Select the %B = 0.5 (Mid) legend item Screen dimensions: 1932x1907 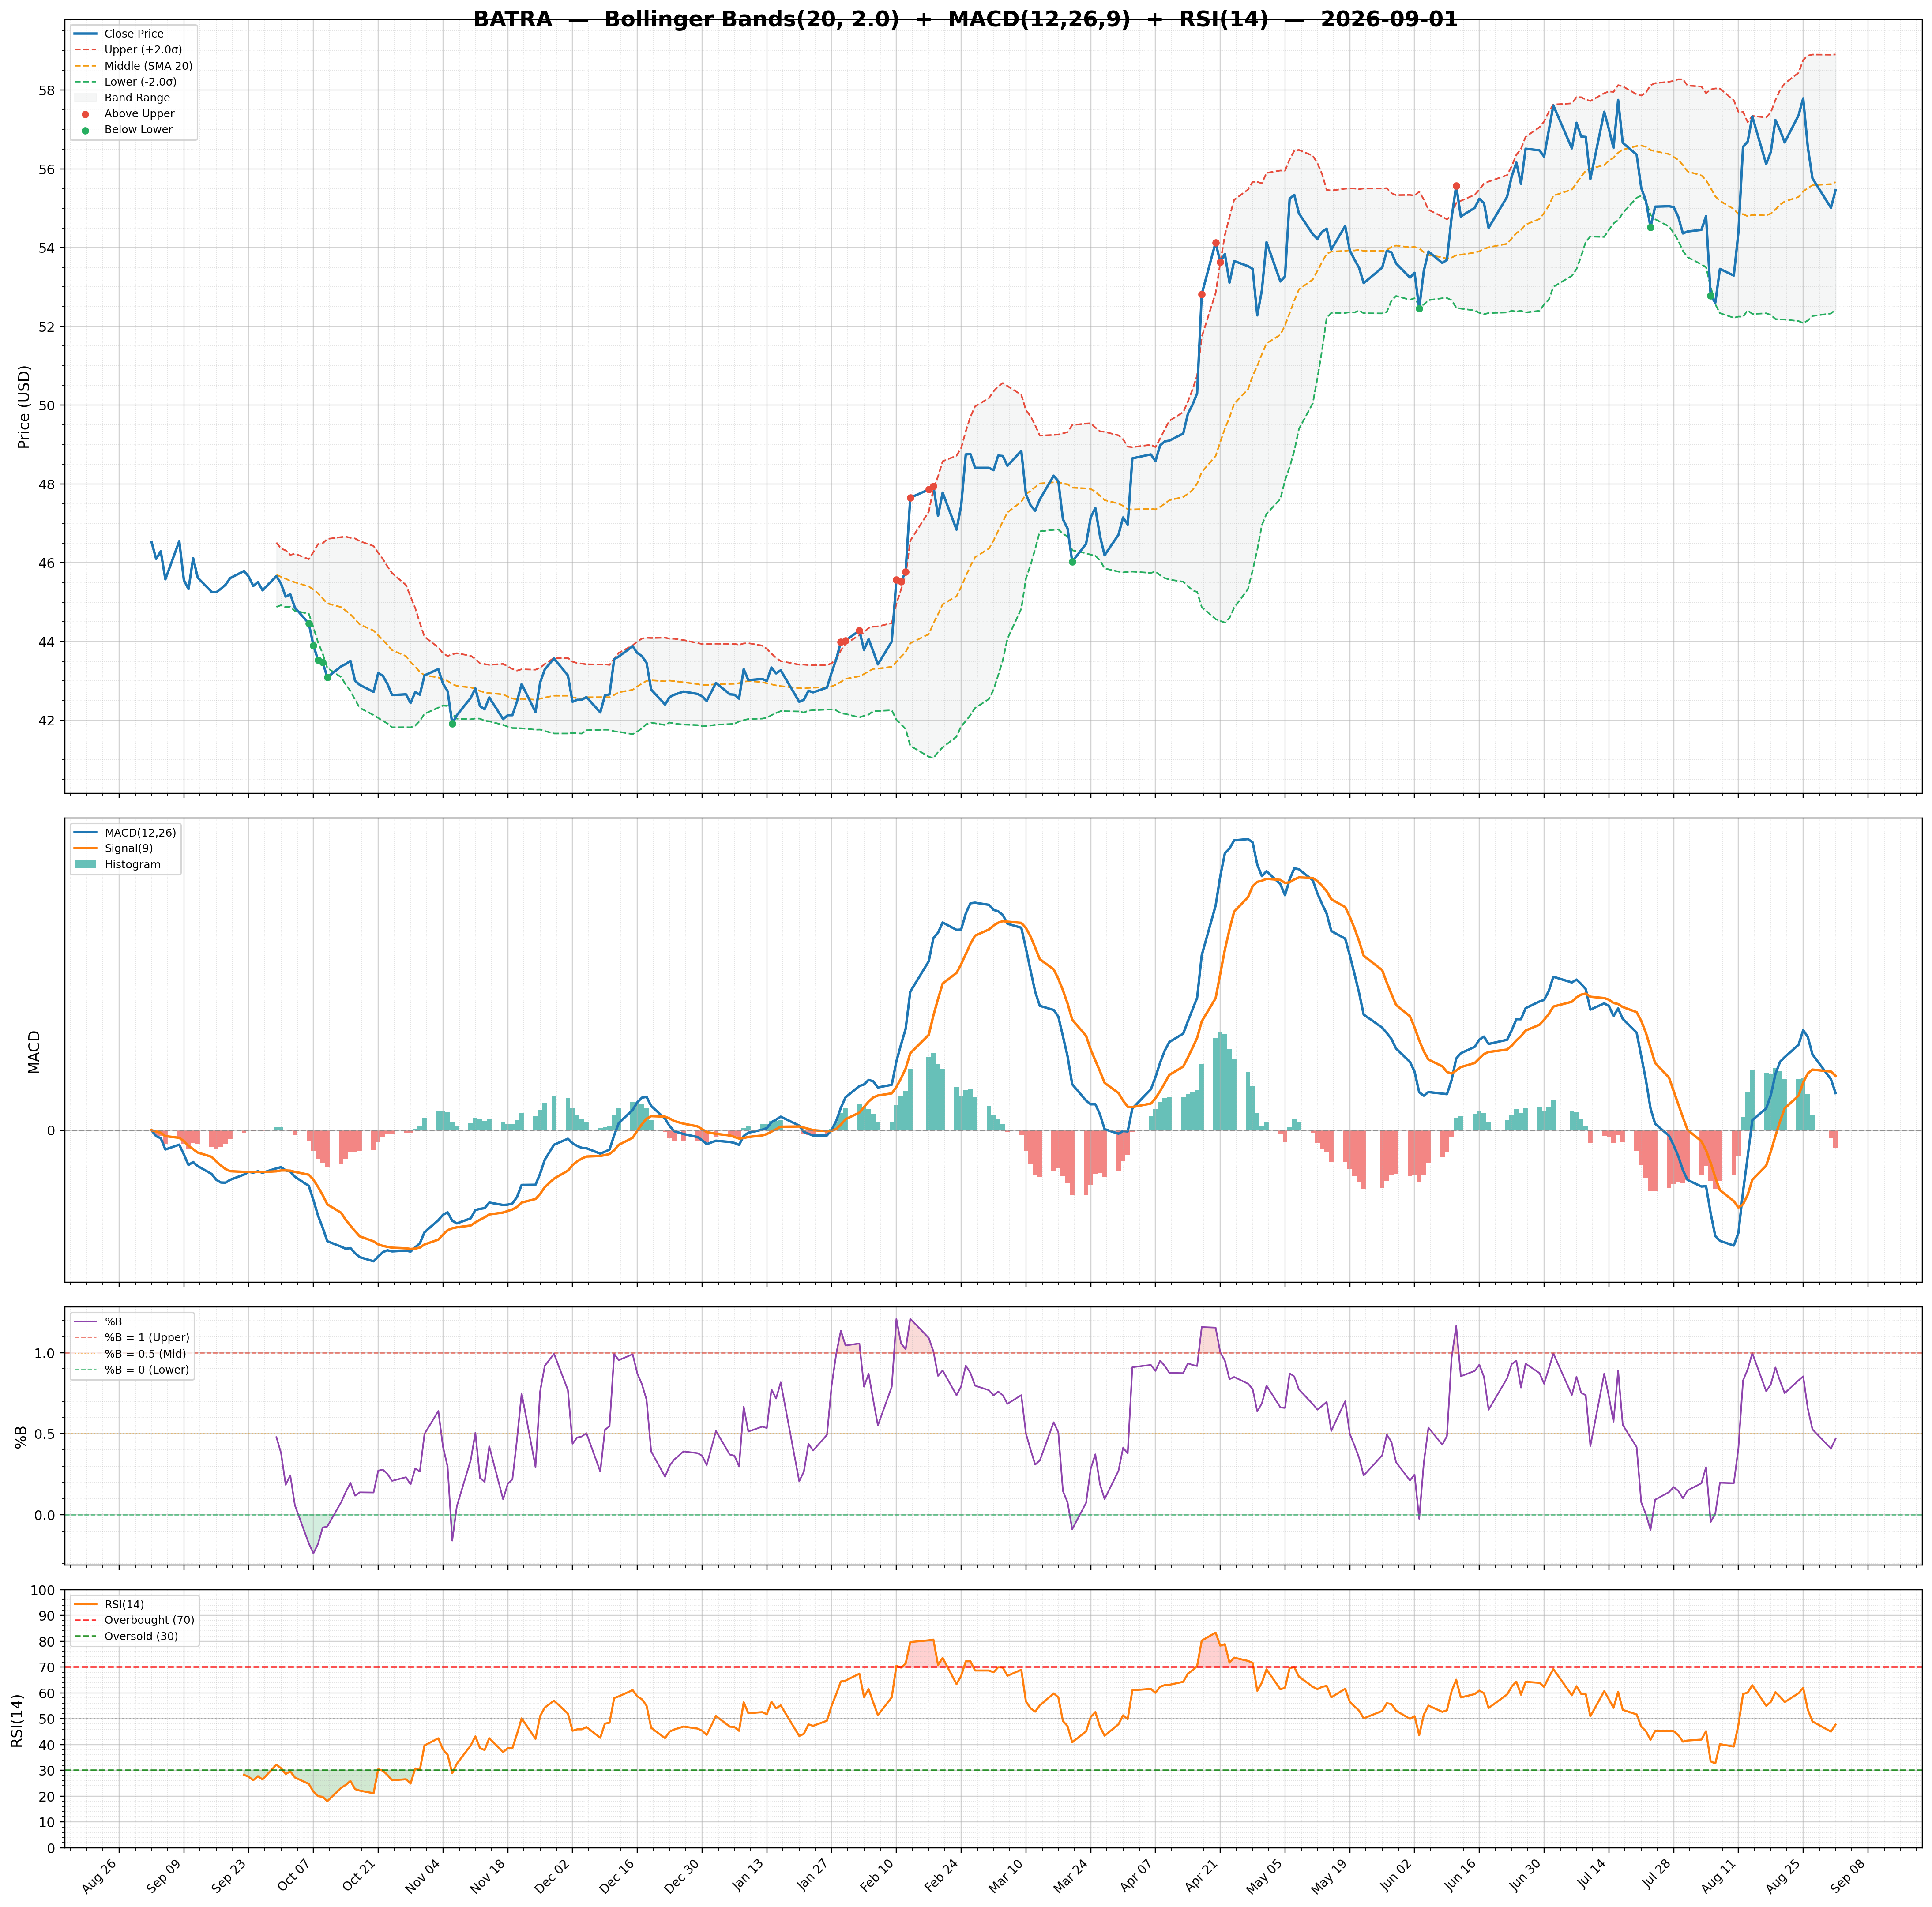(130, 1353)
